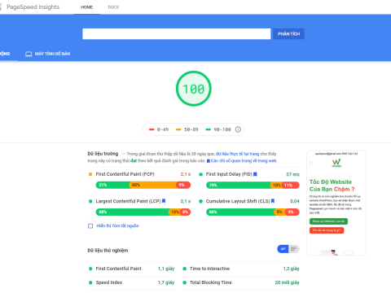Click Tốc Độ Website Của Bạn Chậm heading in preview
Image resolution: width=391 pixels, height=293 pixels.
coord(332,186)
